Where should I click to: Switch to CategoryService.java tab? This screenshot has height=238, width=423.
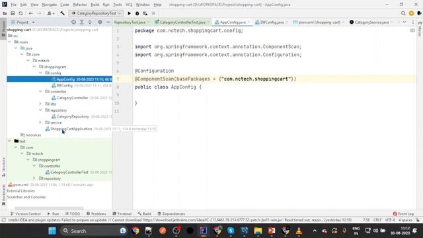[371, 22]
